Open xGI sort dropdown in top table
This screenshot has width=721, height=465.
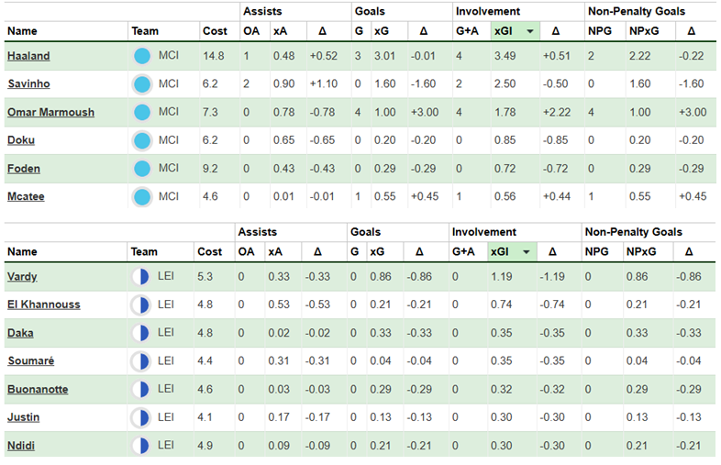[529, 31]
